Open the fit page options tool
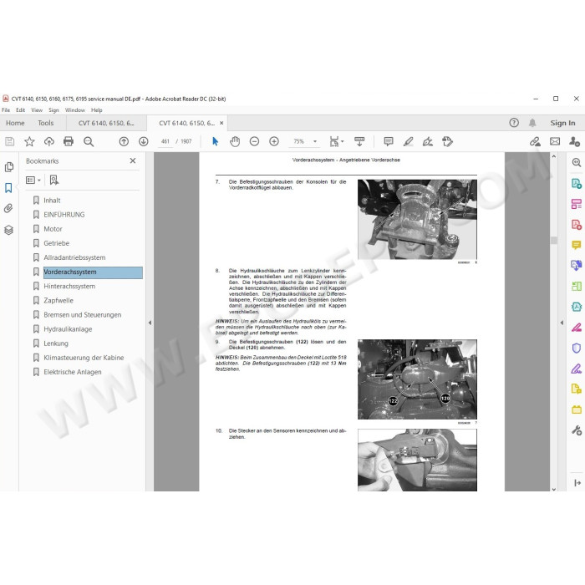585x585 pixels. tap(336, 141)
